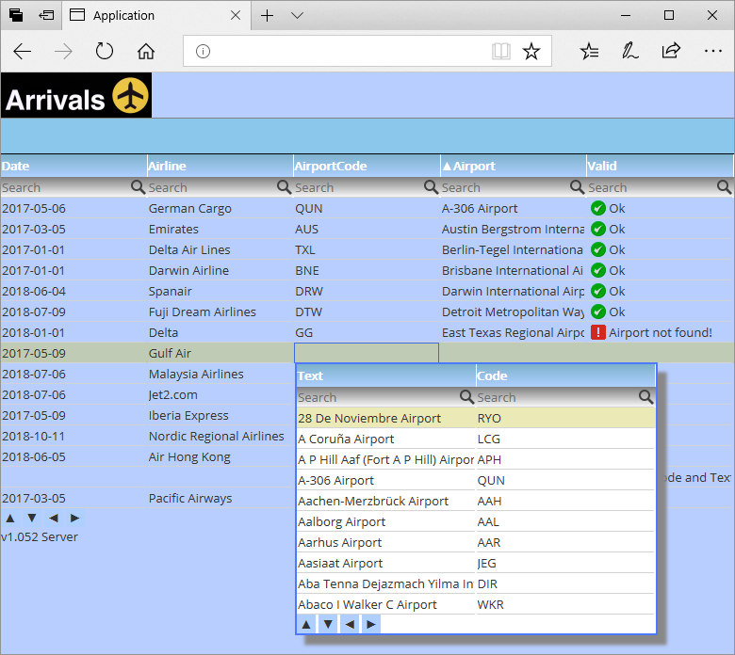Sort by the Valid column header
Image resolution: width=735 pixels, height=655 pixels.
pyautogui.click(x=660, y=167)
